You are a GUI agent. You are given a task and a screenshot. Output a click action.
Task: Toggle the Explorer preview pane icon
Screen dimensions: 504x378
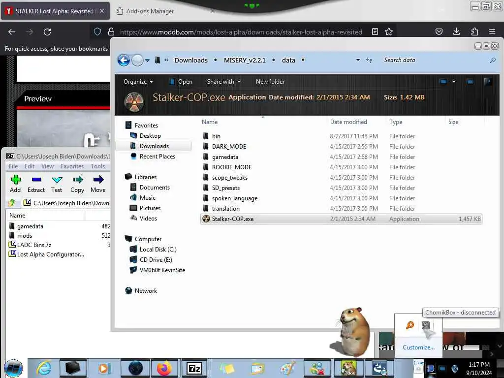click(470, 82)
